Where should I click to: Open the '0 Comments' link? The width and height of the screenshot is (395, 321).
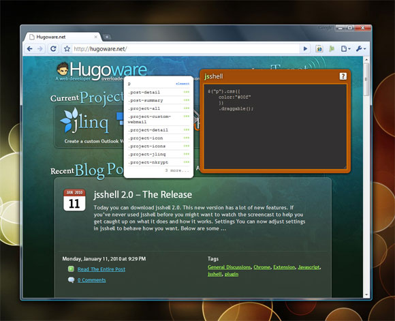(92, 280)
